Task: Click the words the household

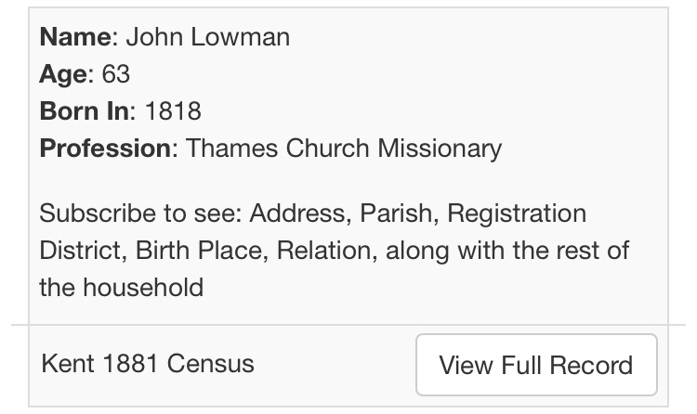Action: (x=122, y=287)
